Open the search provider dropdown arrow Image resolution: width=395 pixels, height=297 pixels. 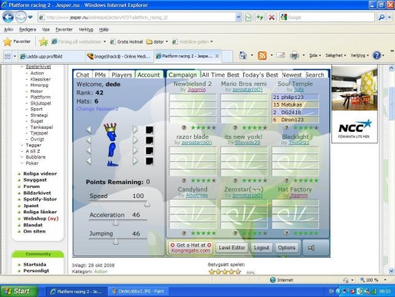pos(390,18)
